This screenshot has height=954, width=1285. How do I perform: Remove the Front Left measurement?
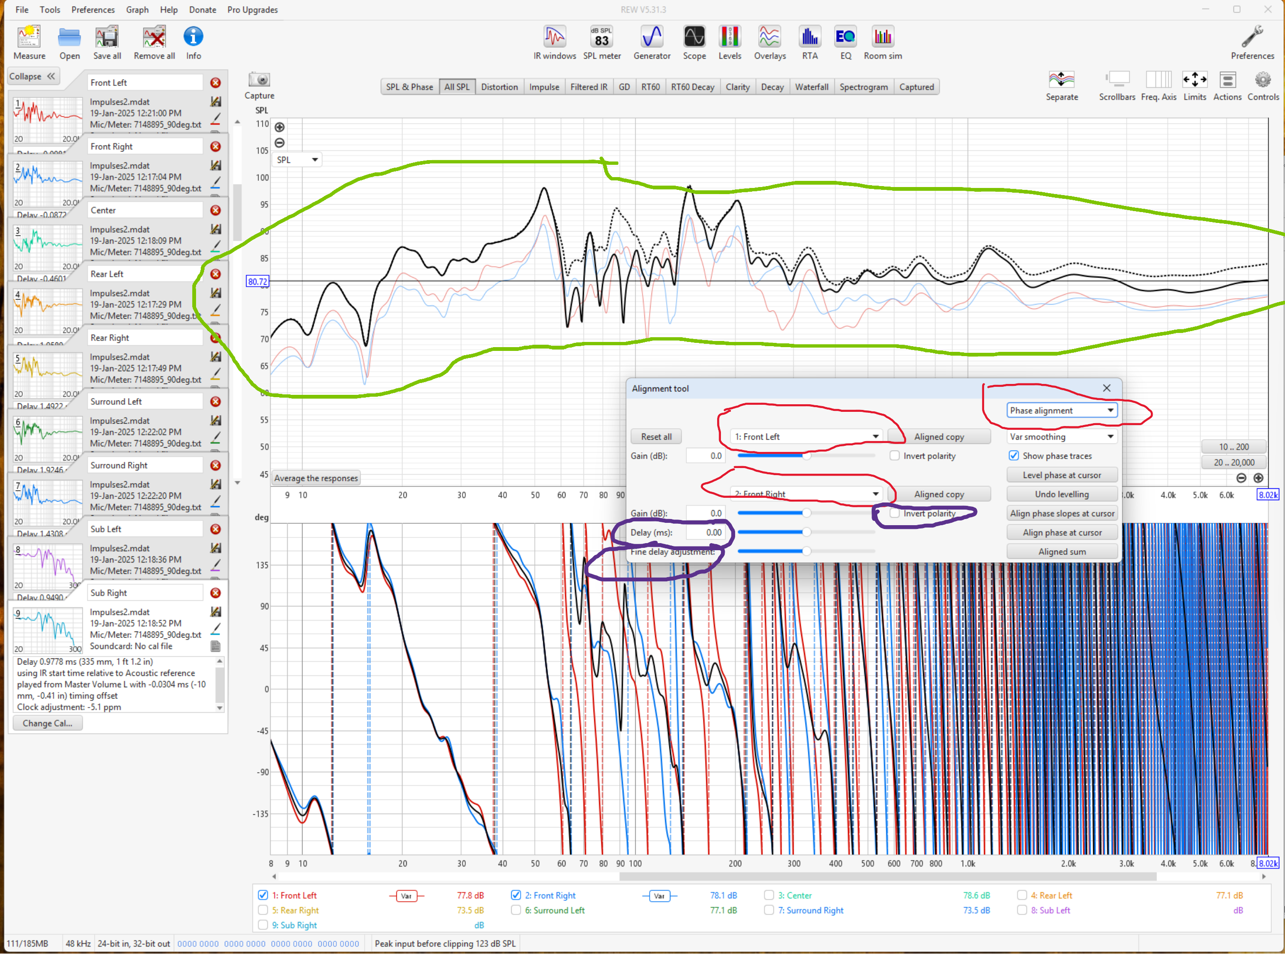coord(215,83)
